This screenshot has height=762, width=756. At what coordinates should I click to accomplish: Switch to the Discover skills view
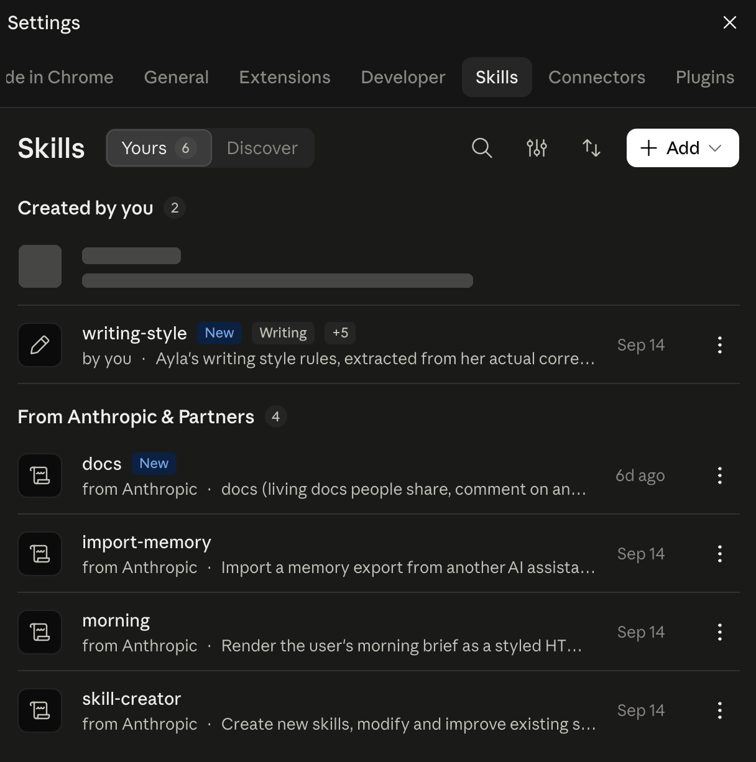click(262, 148)
